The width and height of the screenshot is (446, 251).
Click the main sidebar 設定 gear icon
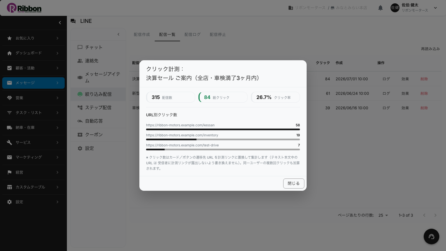(9, 202)
